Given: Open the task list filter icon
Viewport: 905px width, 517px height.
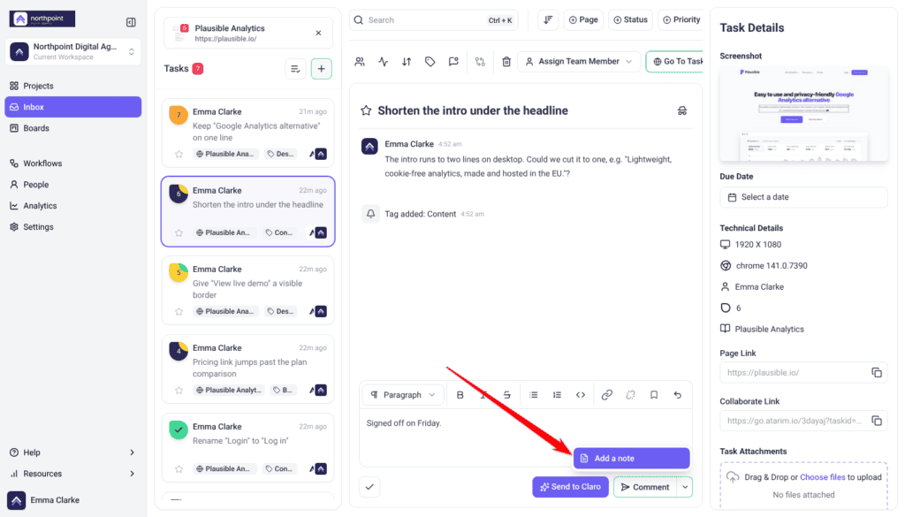Looking at the screenshot, I should click(295, 69).
